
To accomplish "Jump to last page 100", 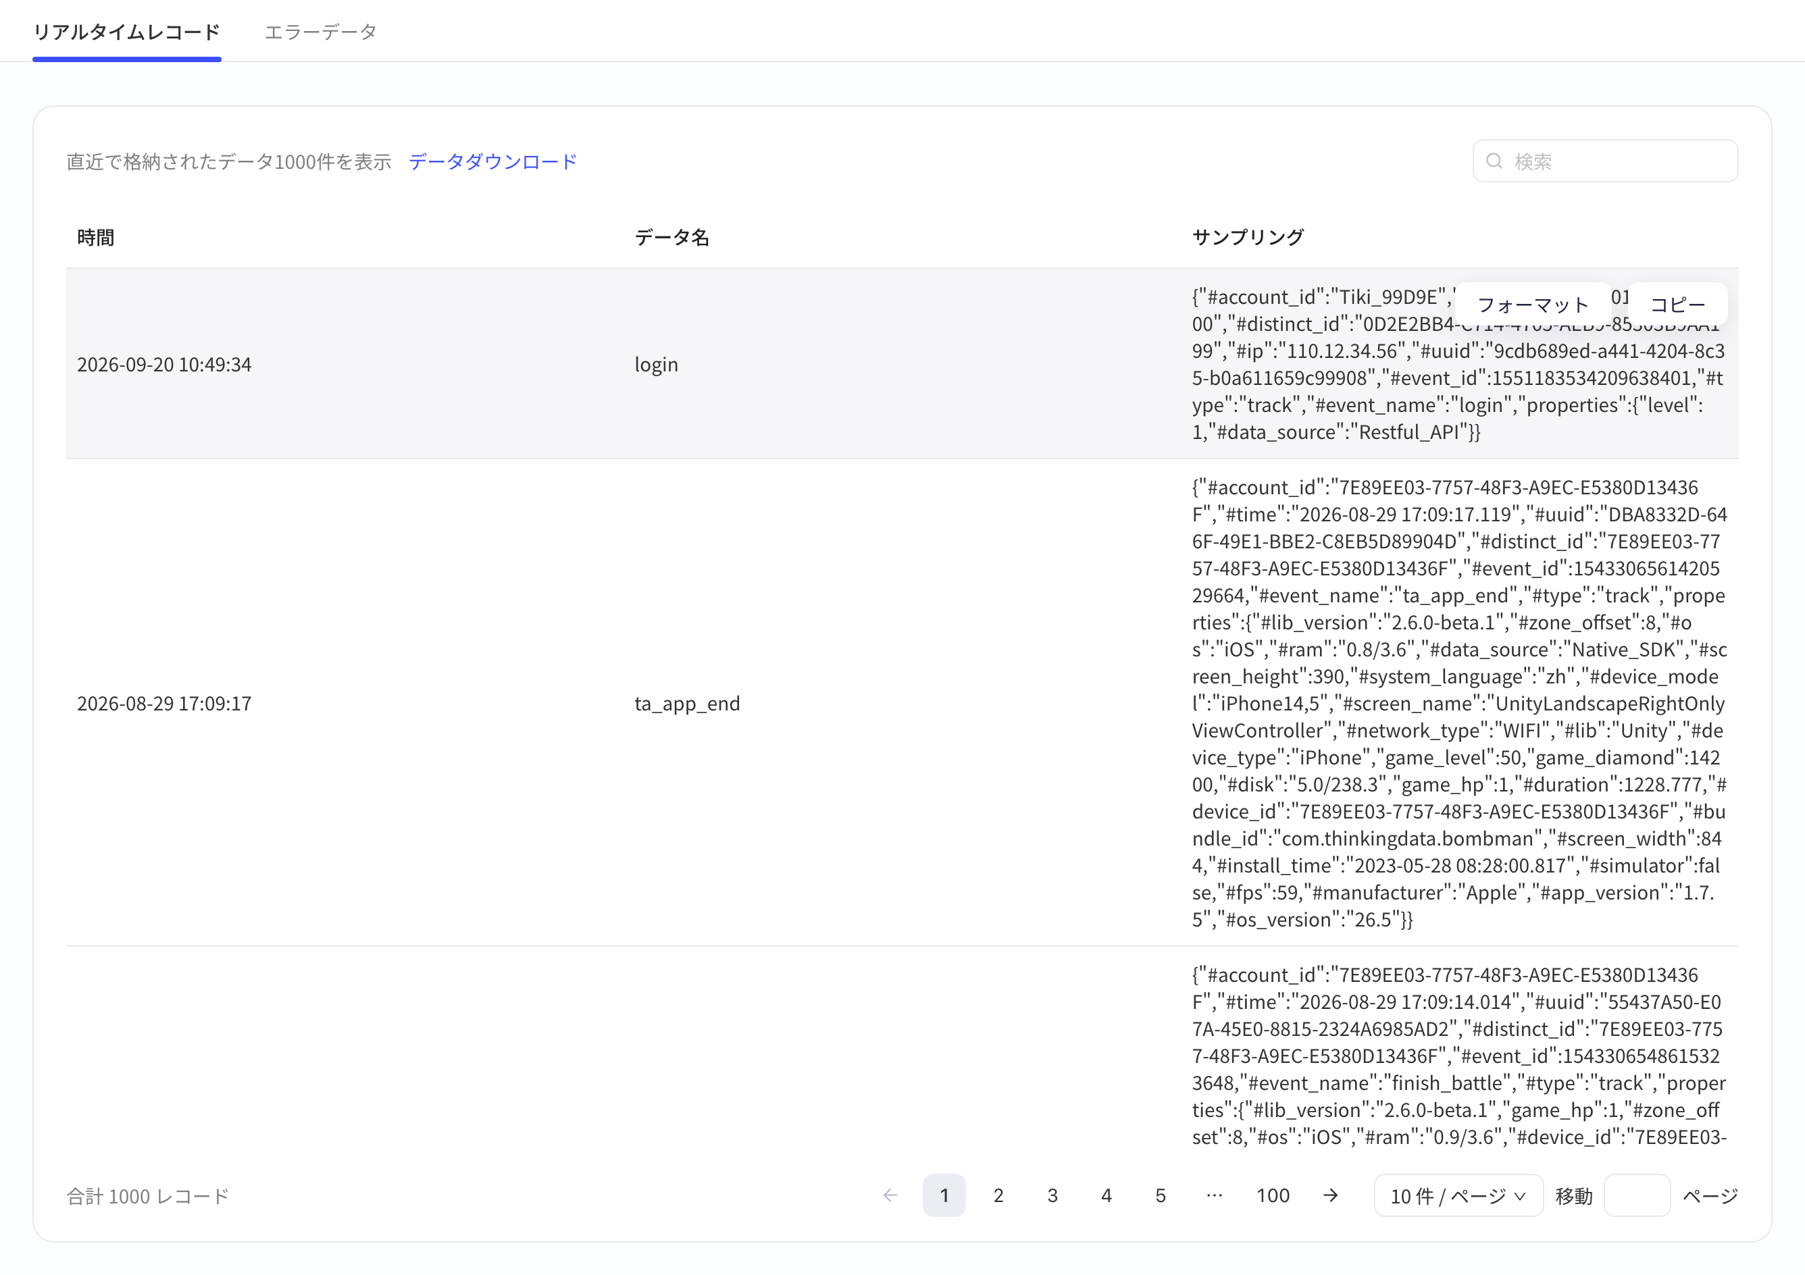I will [1273, 1195].
